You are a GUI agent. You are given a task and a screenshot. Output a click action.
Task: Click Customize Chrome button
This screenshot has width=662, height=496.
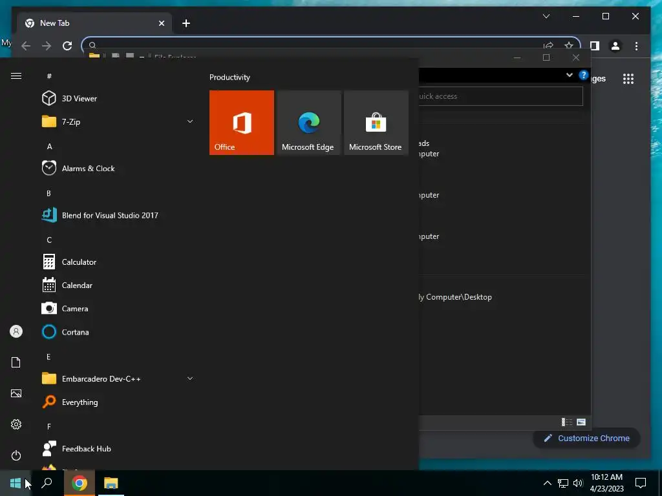tap(587, 439)
